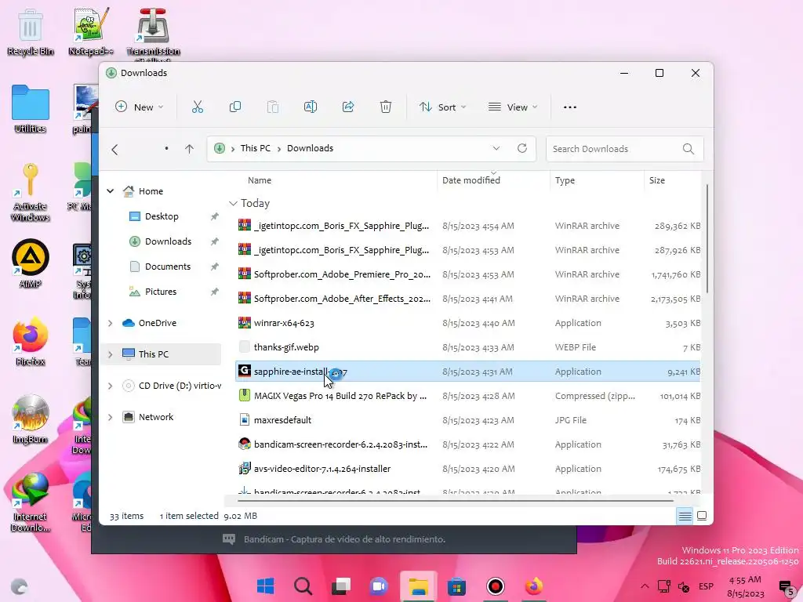This screenshot has width=803, height=602.
Task: Select Downloads in navigation pane
Action: pos(168,241)
